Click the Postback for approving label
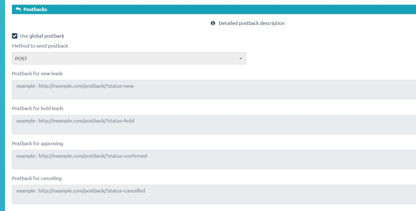416x211 pixels. pyautogui.click(x=37, y=143)
